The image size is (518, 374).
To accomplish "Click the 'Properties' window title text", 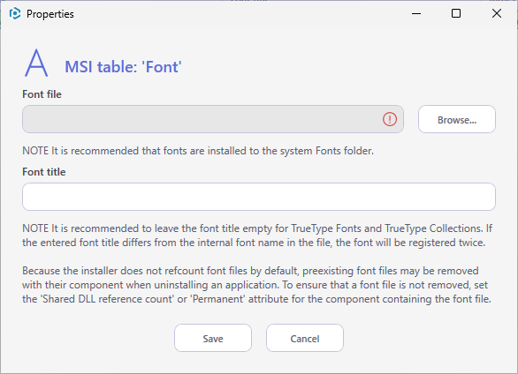I will (50, 14).
